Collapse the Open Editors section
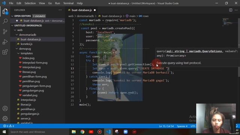The image size is (240, 135). tap(12, 16)
